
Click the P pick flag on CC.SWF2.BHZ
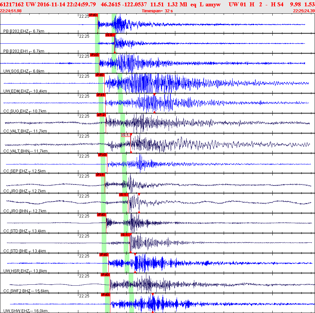tap(105, 275)
